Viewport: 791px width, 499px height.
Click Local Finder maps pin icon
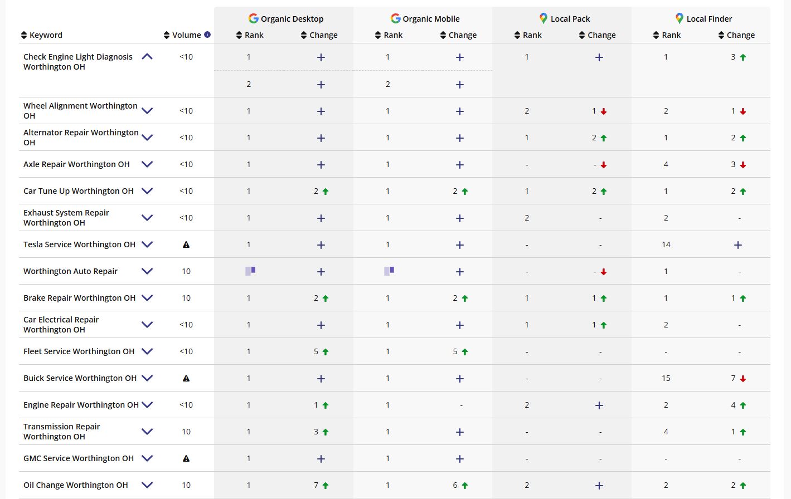coord(679,18)
